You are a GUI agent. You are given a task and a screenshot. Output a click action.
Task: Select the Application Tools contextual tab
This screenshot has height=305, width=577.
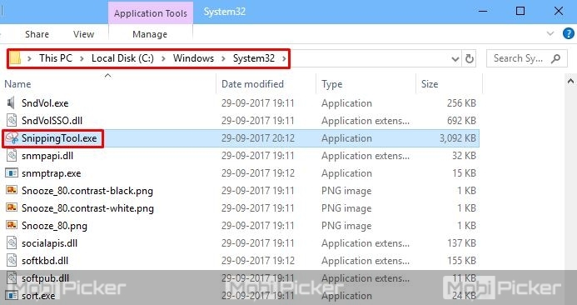click(x=151, y=13)
